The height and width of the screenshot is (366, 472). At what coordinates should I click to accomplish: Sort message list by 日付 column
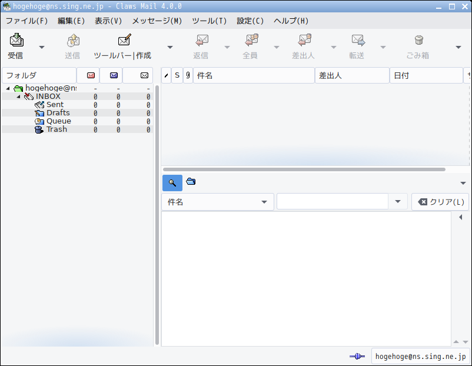click(426, 75)
